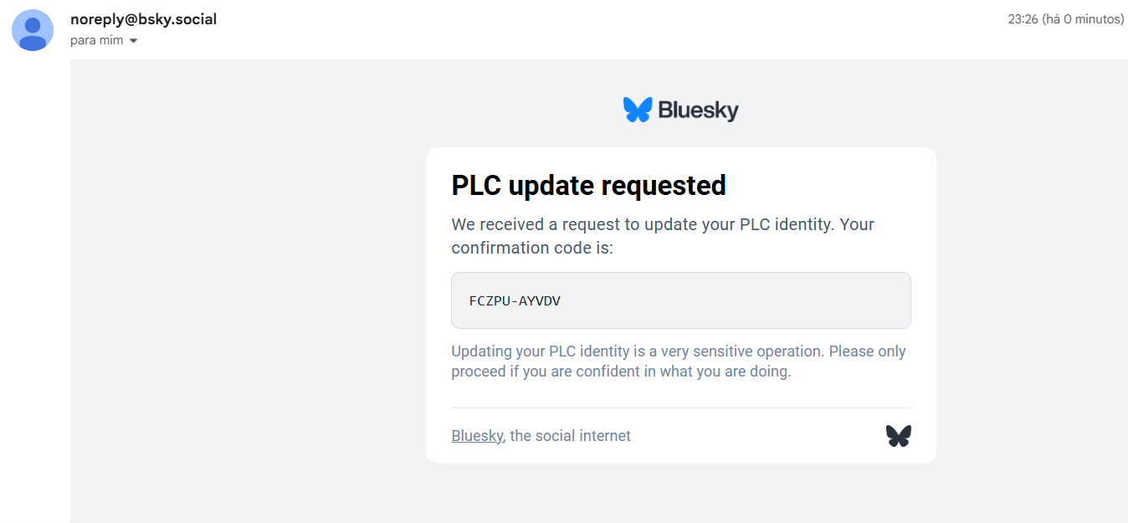Click 'the social internet' footer text
This screenshot has height=523, width=1128.
pyautogui.click(x=571, y=435)
